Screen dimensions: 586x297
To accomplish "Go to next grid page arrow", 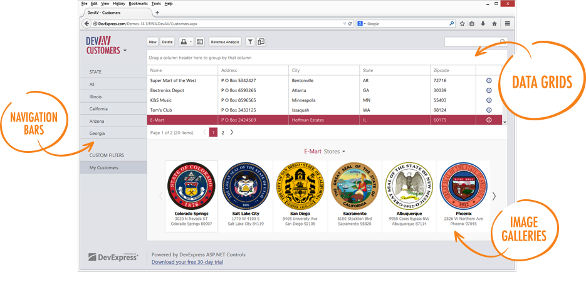I will tap(232, 132).
